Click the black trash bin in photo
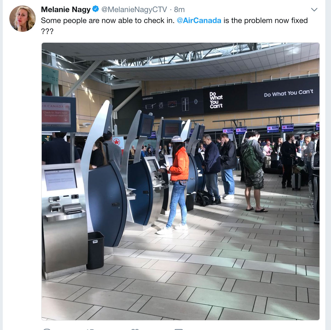Image resolution: width=331 pixels, height=330 pixels. point(96,250)
